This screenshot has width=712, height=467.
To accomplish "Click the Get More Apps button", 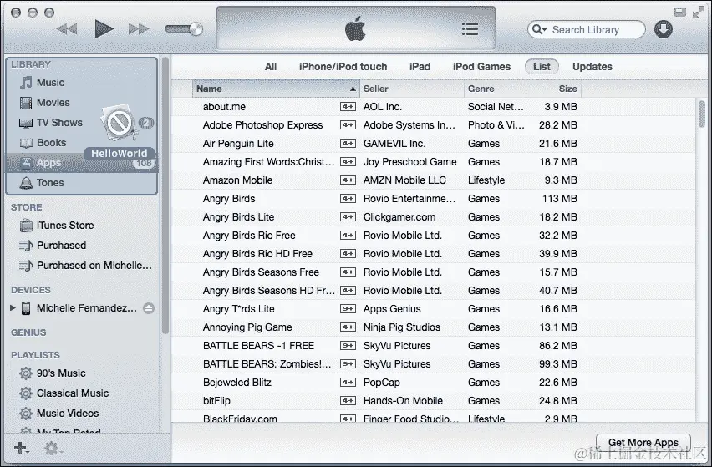I will (x=643, y=443).
